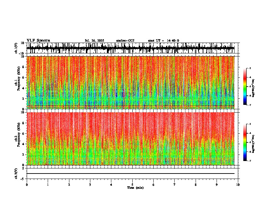Click the ch.2 spectrogram color scale bar

click(245, 142)
